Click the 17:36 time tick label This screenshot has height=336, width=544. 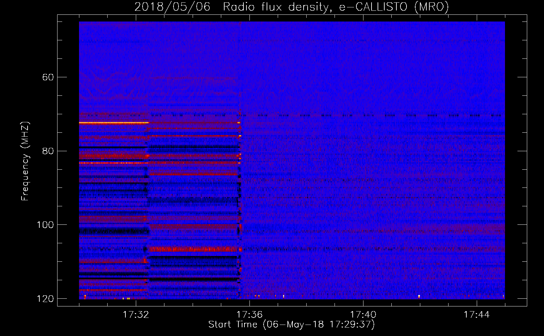coord(249,315)
